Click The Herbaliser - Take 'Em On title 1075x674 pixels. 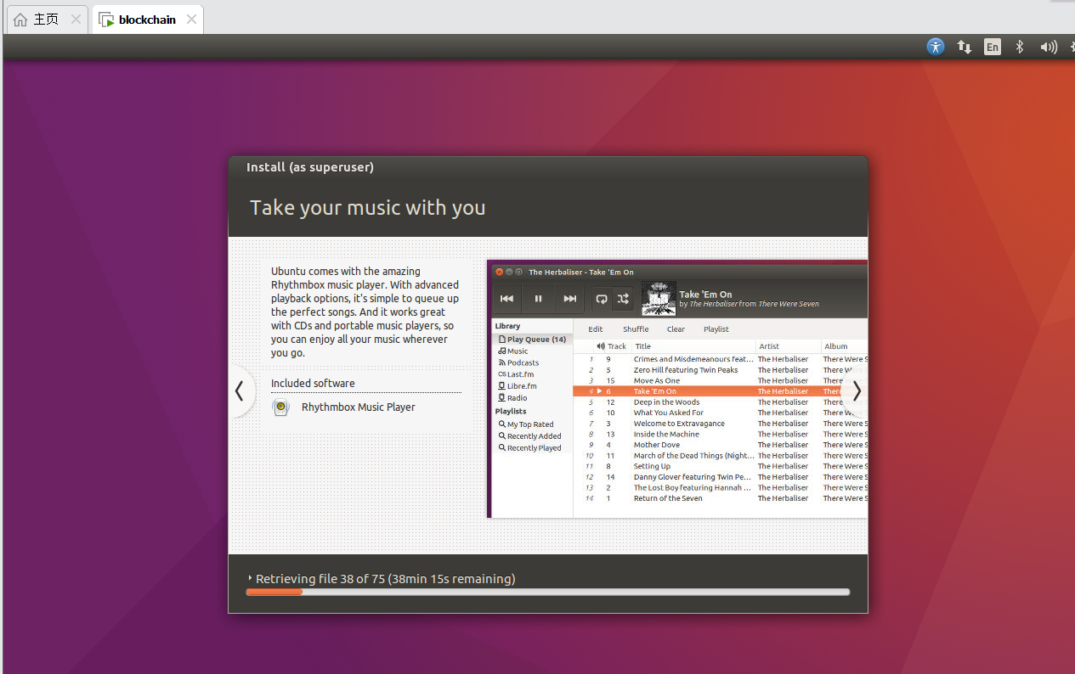tap(581, 272)
